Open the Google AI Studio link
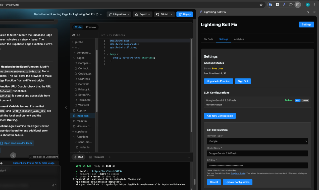Viewport: 319px width, 190px height. point(238,173)
